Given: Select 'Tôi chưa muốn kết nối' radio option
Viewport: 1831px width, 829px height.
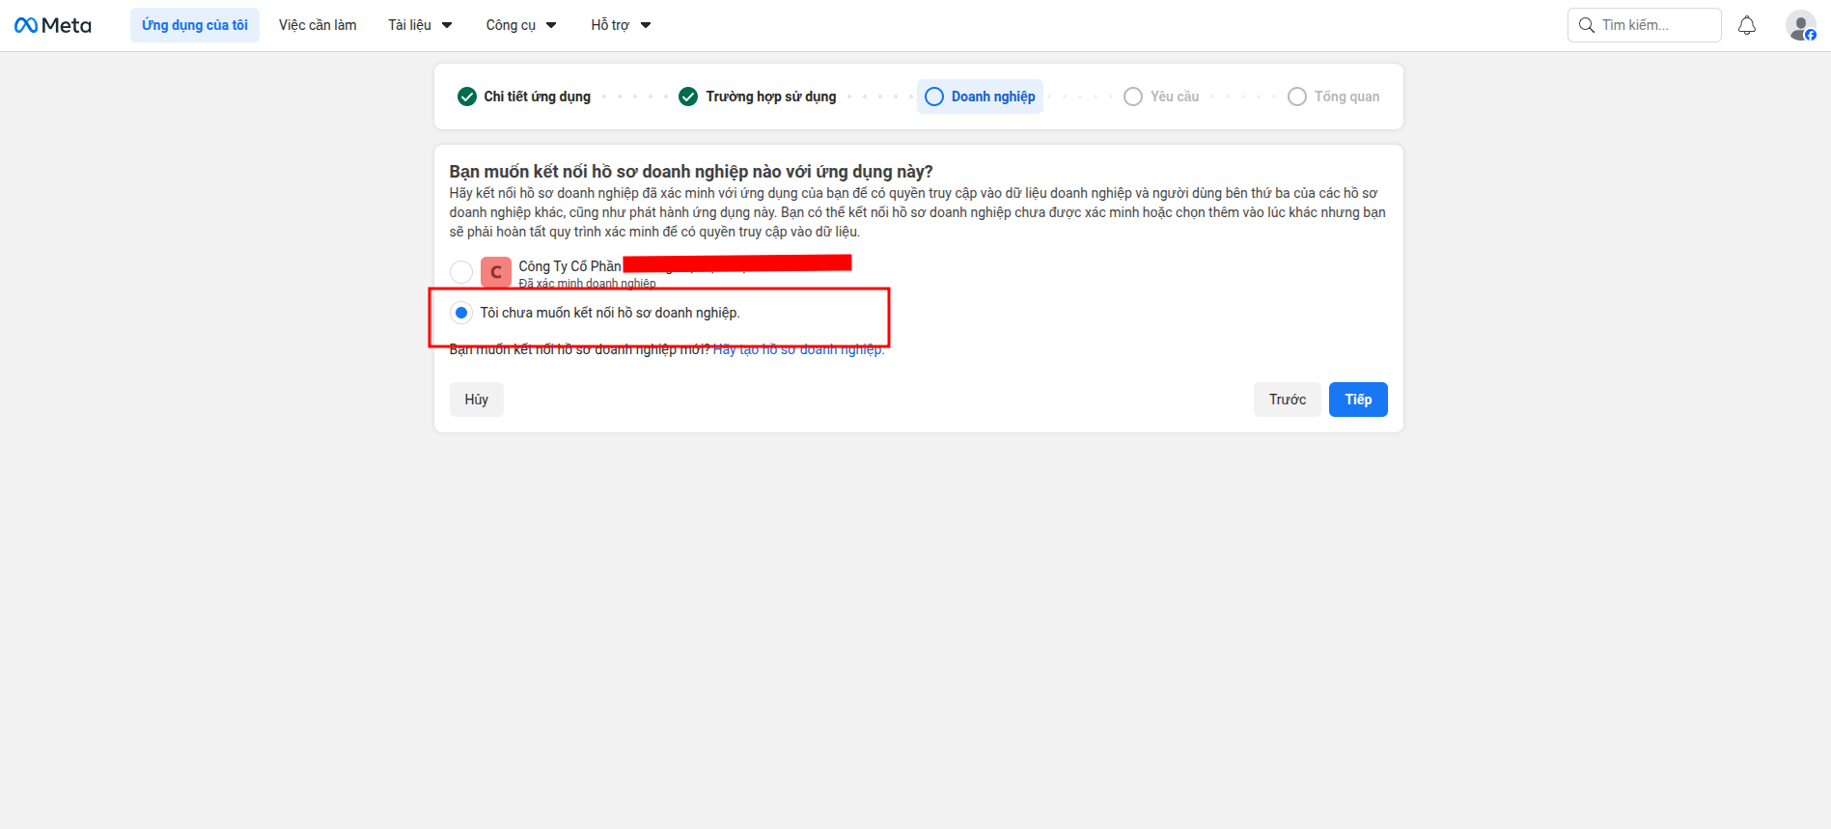Looking at the screenshot, I should click(461, 313).
